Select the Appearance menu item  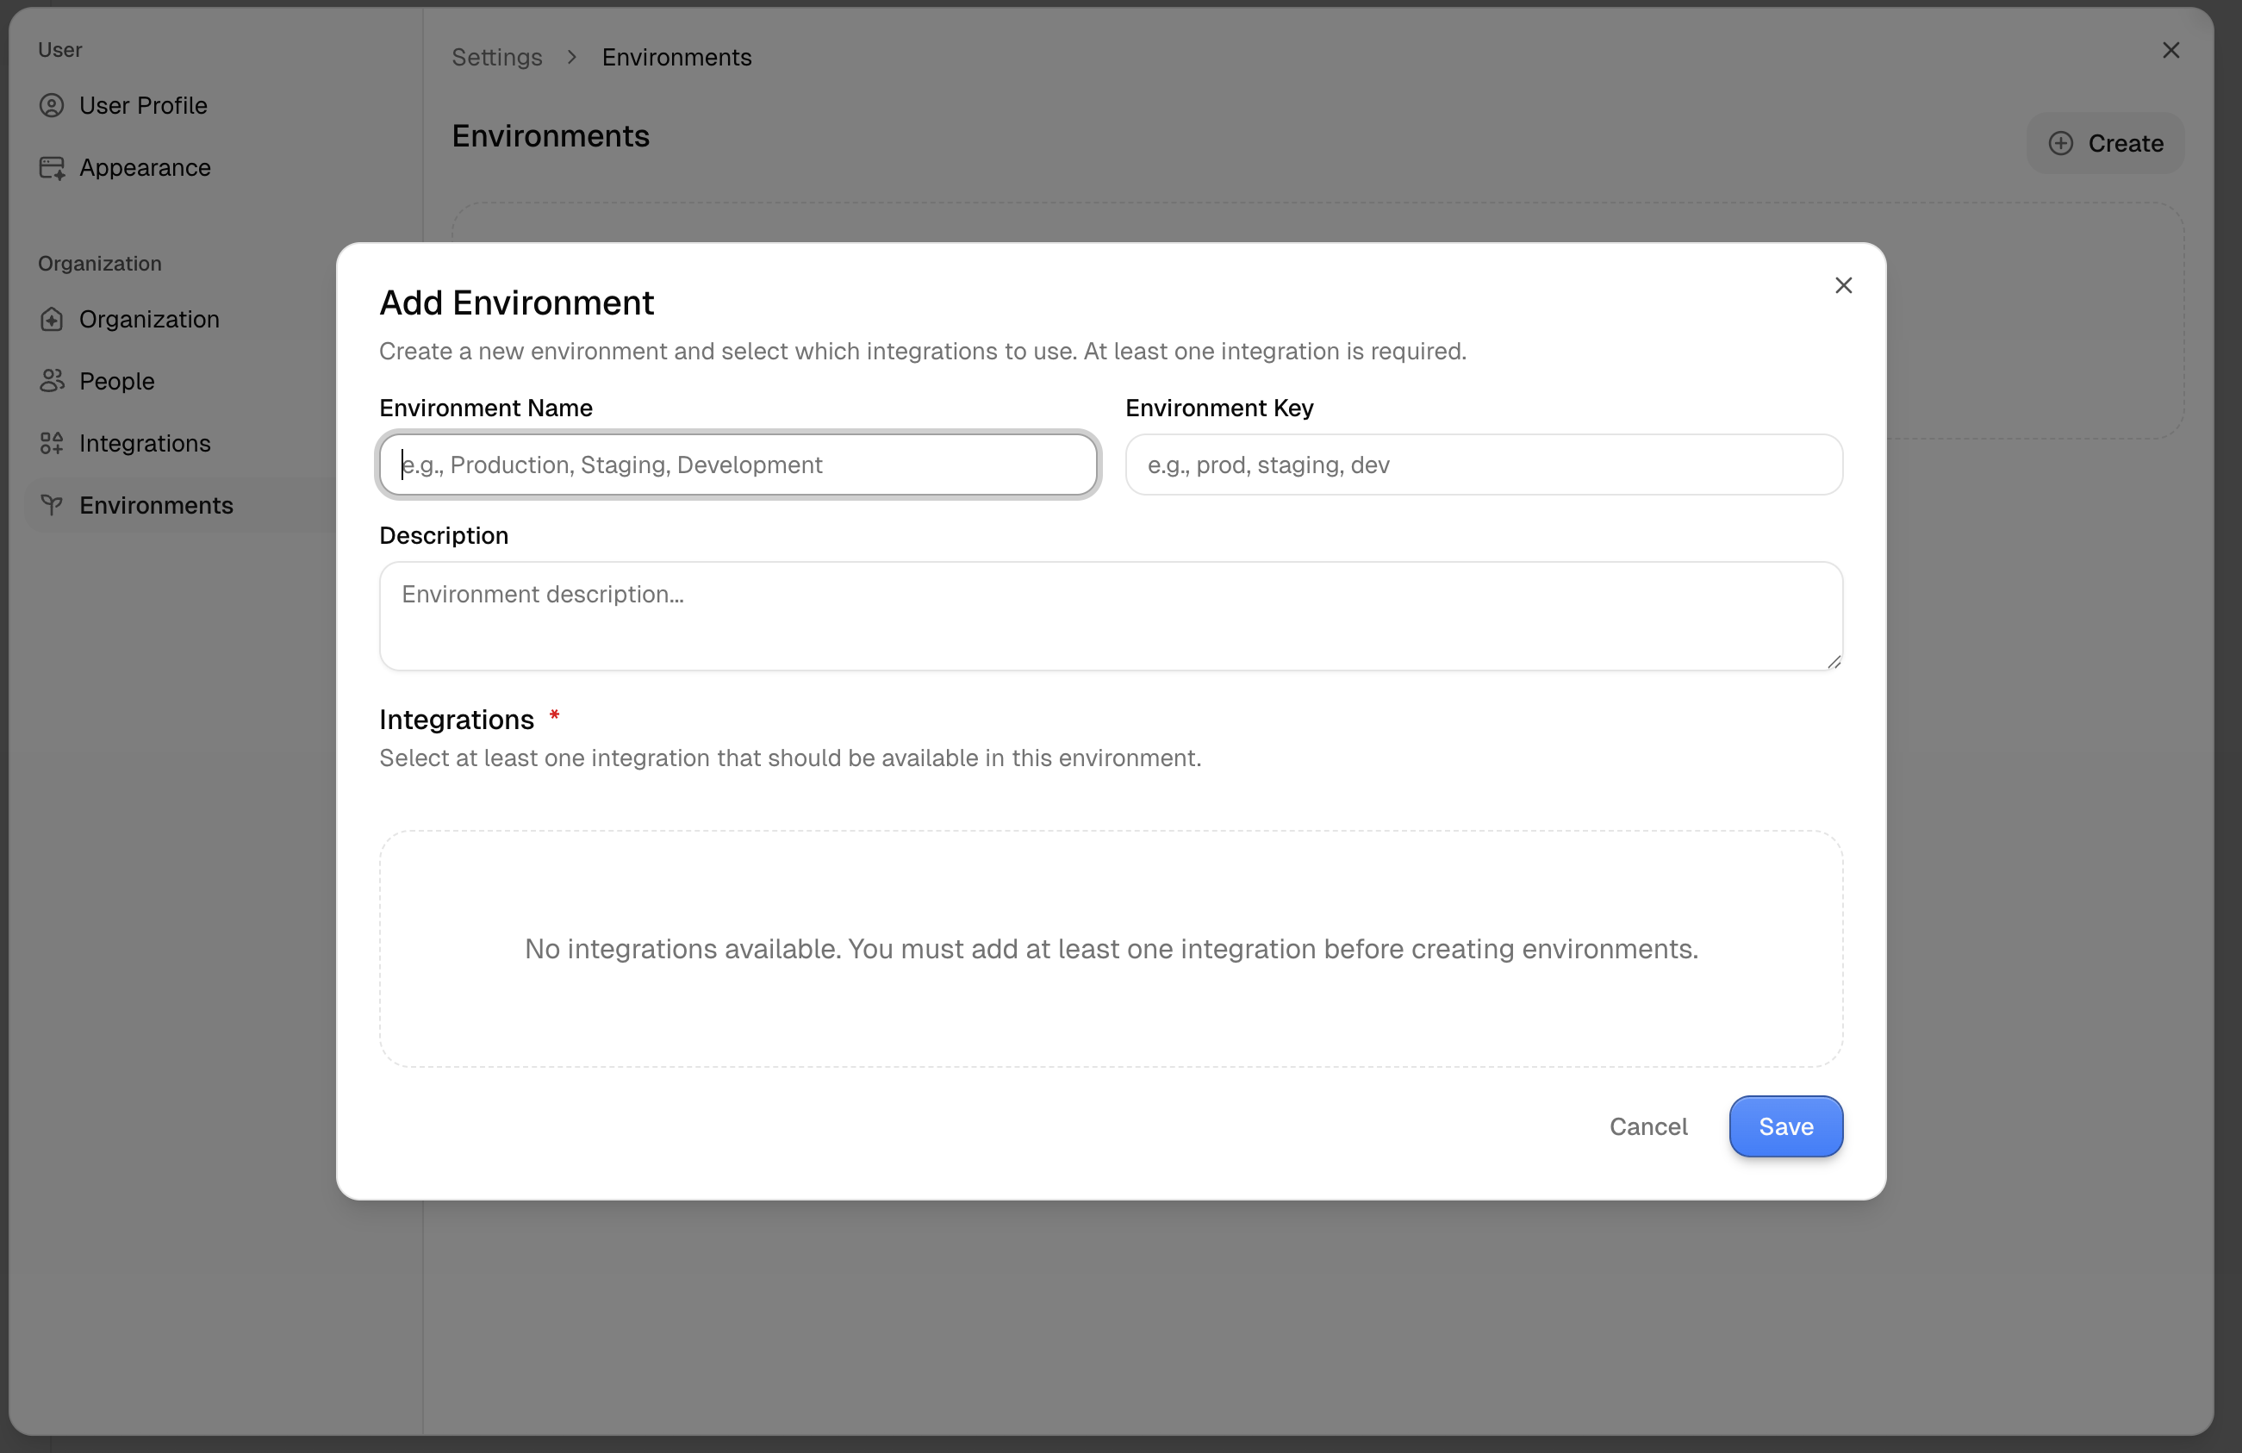144,168
